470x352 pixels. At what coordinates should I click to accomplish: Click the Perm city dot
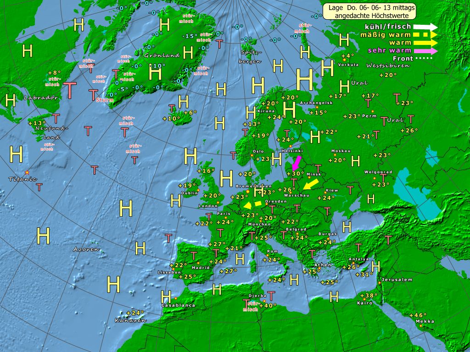coord(373,111)
